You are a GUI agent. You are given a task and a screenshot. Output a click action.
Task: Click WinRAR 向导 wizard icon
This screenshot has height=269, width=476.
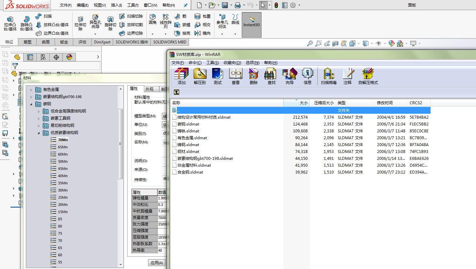tap(290, 76)
